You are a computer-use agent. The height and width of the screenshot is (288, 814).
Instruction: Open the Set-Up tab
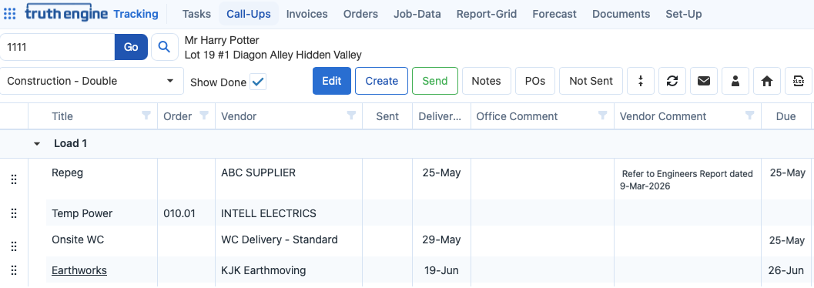pos(684,14)
